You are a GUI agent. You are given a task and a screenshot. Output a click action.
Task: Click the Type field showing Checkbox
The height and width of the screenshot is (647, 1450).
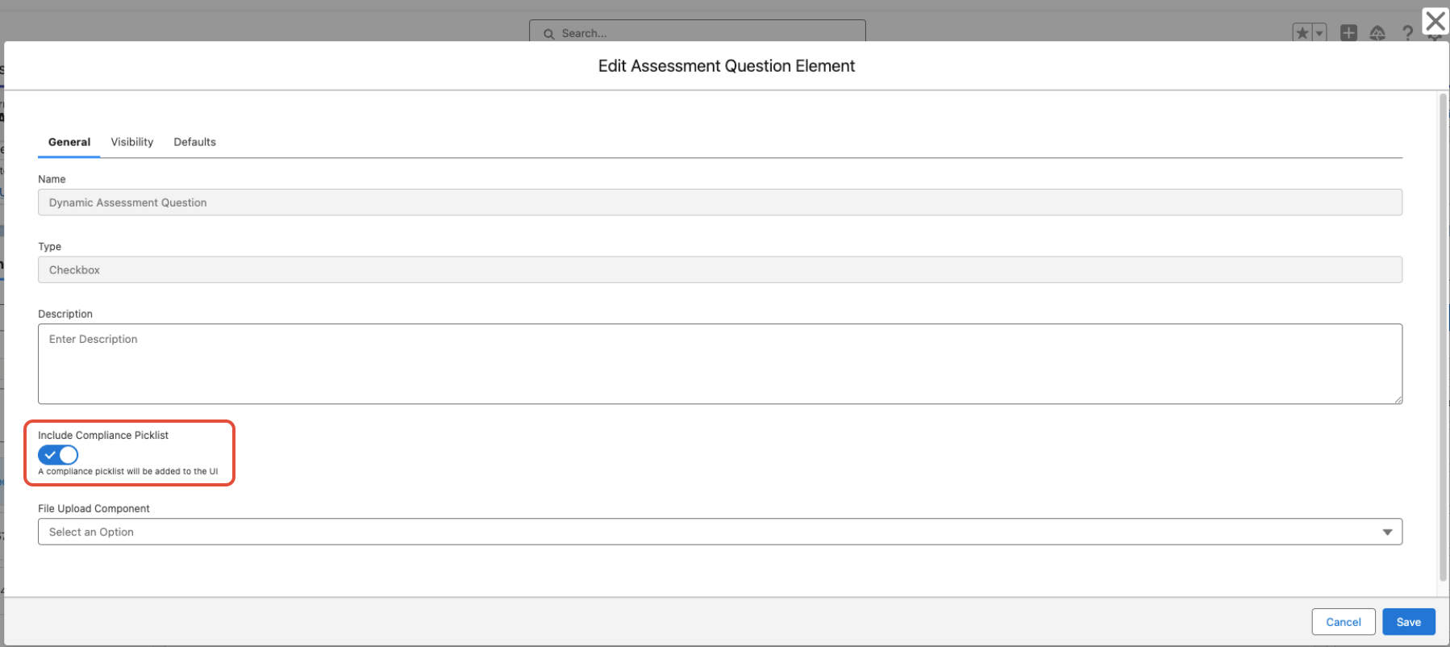click(x=719, y=269)
